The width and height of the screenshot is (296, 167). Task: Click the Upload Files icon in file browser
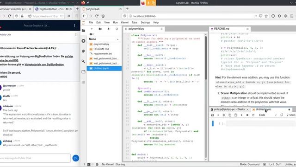[108, 29]
